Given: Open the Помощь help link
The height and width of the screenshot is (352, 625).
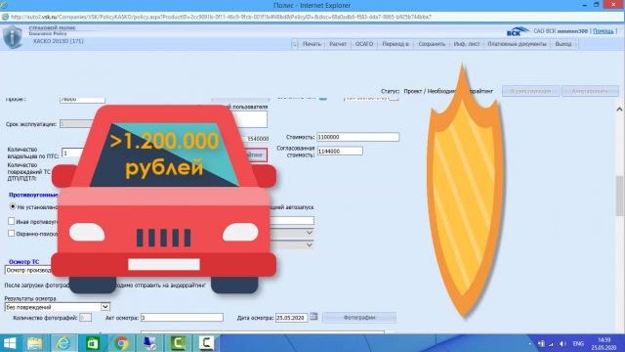Looking at the screenshot, I should coord(604,31).
